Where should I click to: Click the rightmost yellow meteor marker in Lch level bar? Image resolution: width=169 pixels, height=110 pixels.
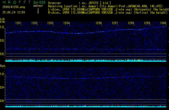click(x=139, y=60)
